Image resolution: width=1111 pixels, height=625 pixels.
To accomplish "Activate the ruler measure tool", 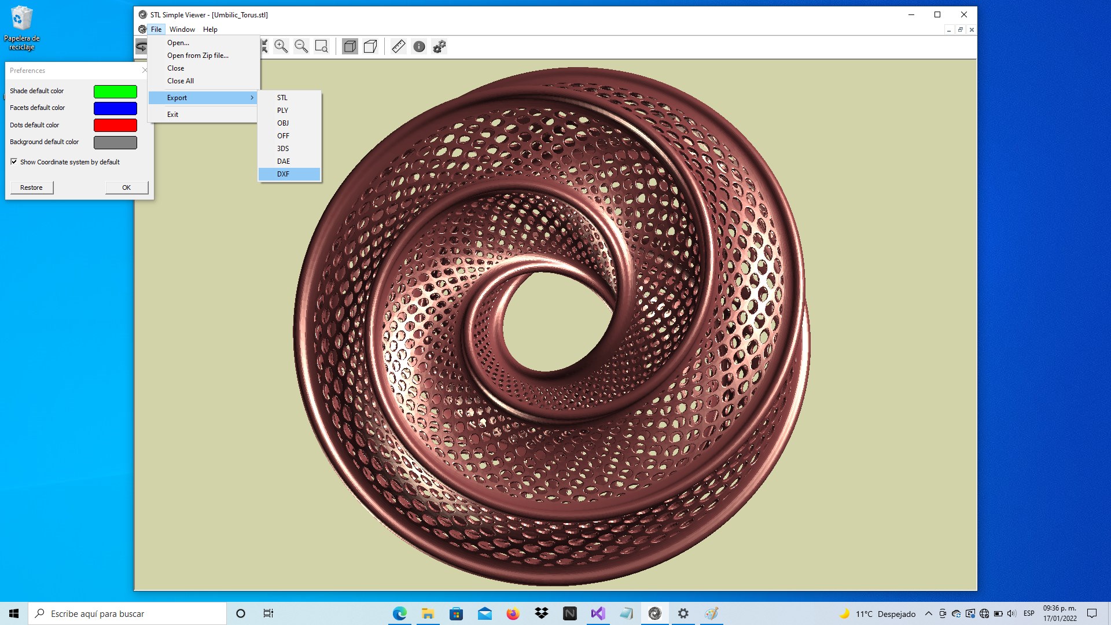I will point(399,46).
